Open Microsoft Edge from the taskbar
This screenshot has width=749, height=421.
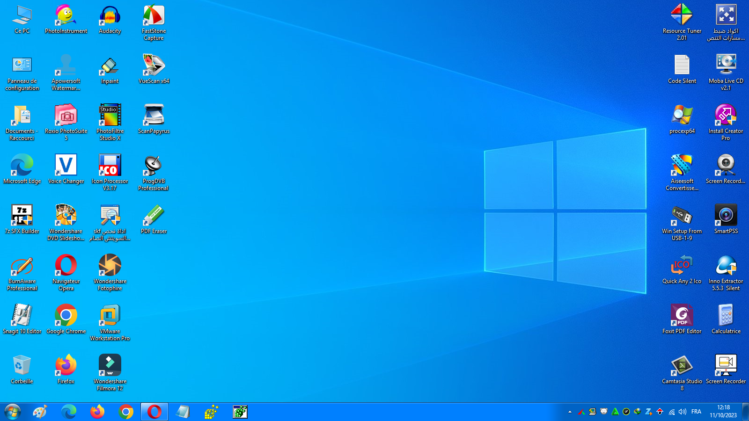point(69,412)
